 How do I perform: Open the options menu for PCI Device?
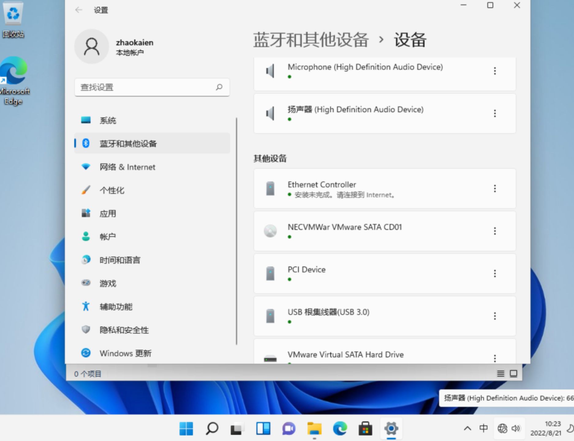point(495,273)
